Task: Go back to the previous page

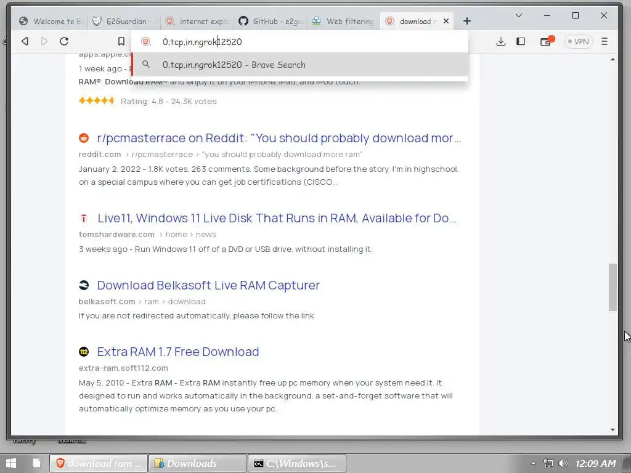Action: pos(25,41)
